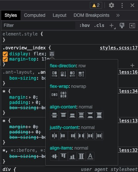The width and height of the screenshot is (138, 172).
Task: Open the customize DevTools three-dot menu
Action: tap(122, 5)
